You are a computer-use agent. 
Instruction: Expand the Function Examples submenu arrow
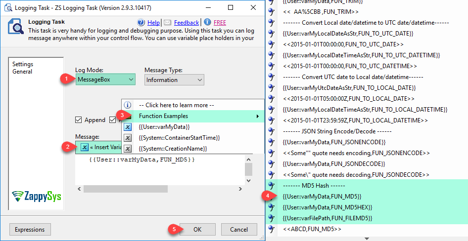(258, 116)
